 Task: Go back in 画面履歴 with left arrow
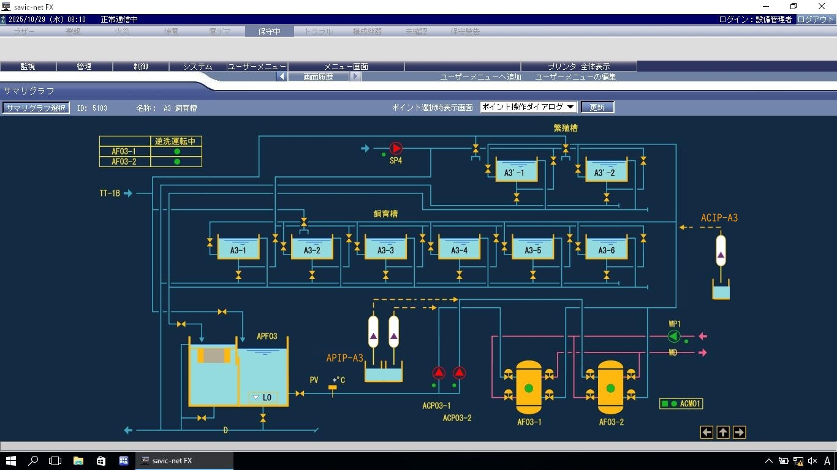281,76
